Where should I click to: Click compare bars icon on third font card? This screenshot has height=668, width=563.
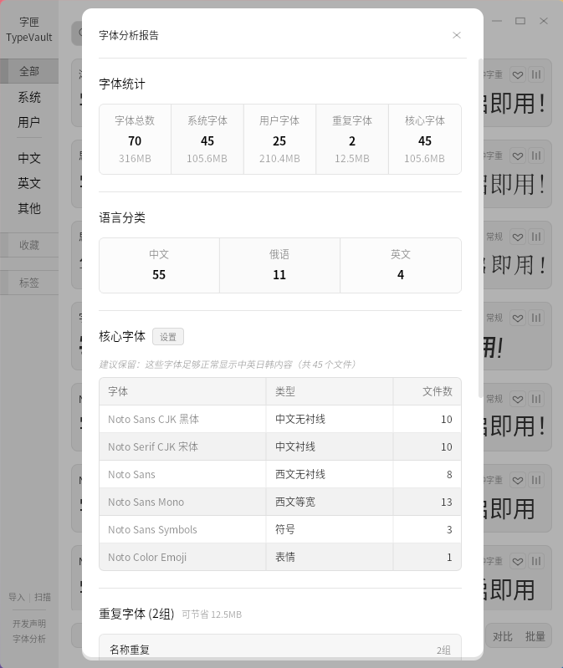tap(536, 237)
